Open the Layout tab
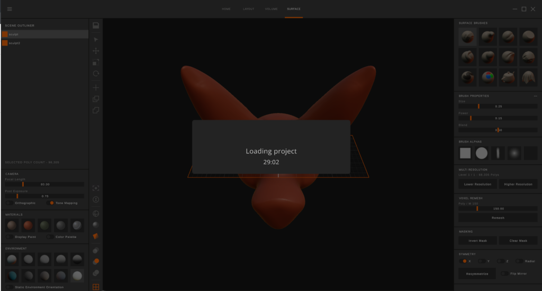Viewport: 542px width, 291px height. coord(248,9)
